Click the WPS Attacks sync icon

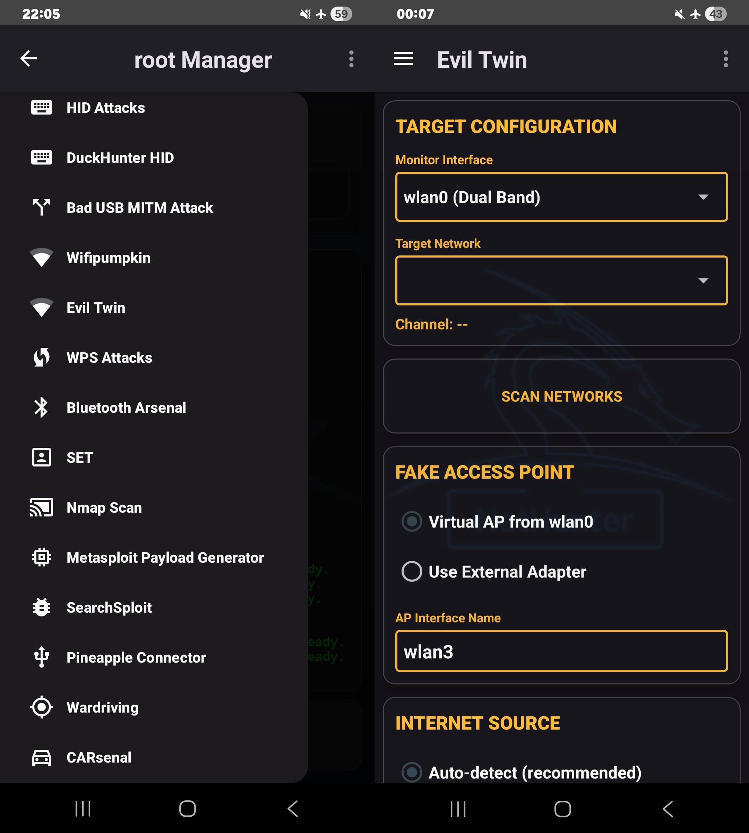pos(42,357)
